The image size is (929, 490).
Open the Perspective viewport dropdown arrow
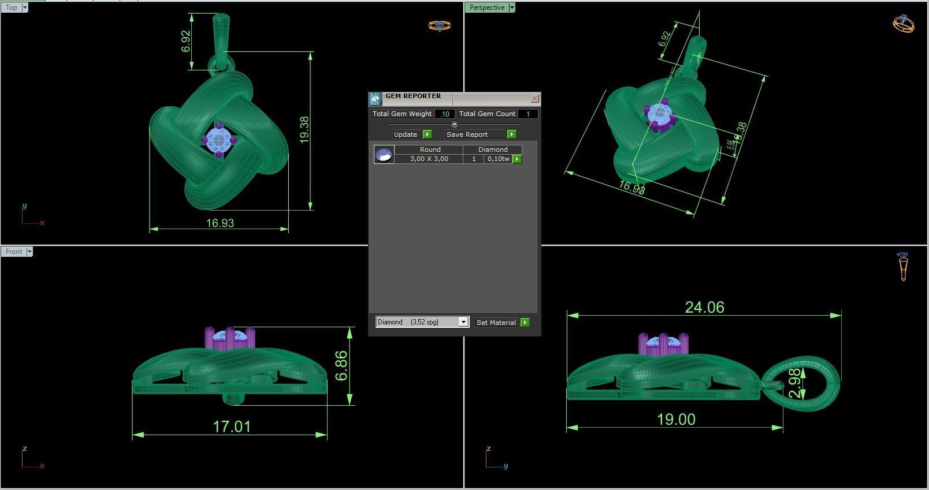tap(512, 8)
